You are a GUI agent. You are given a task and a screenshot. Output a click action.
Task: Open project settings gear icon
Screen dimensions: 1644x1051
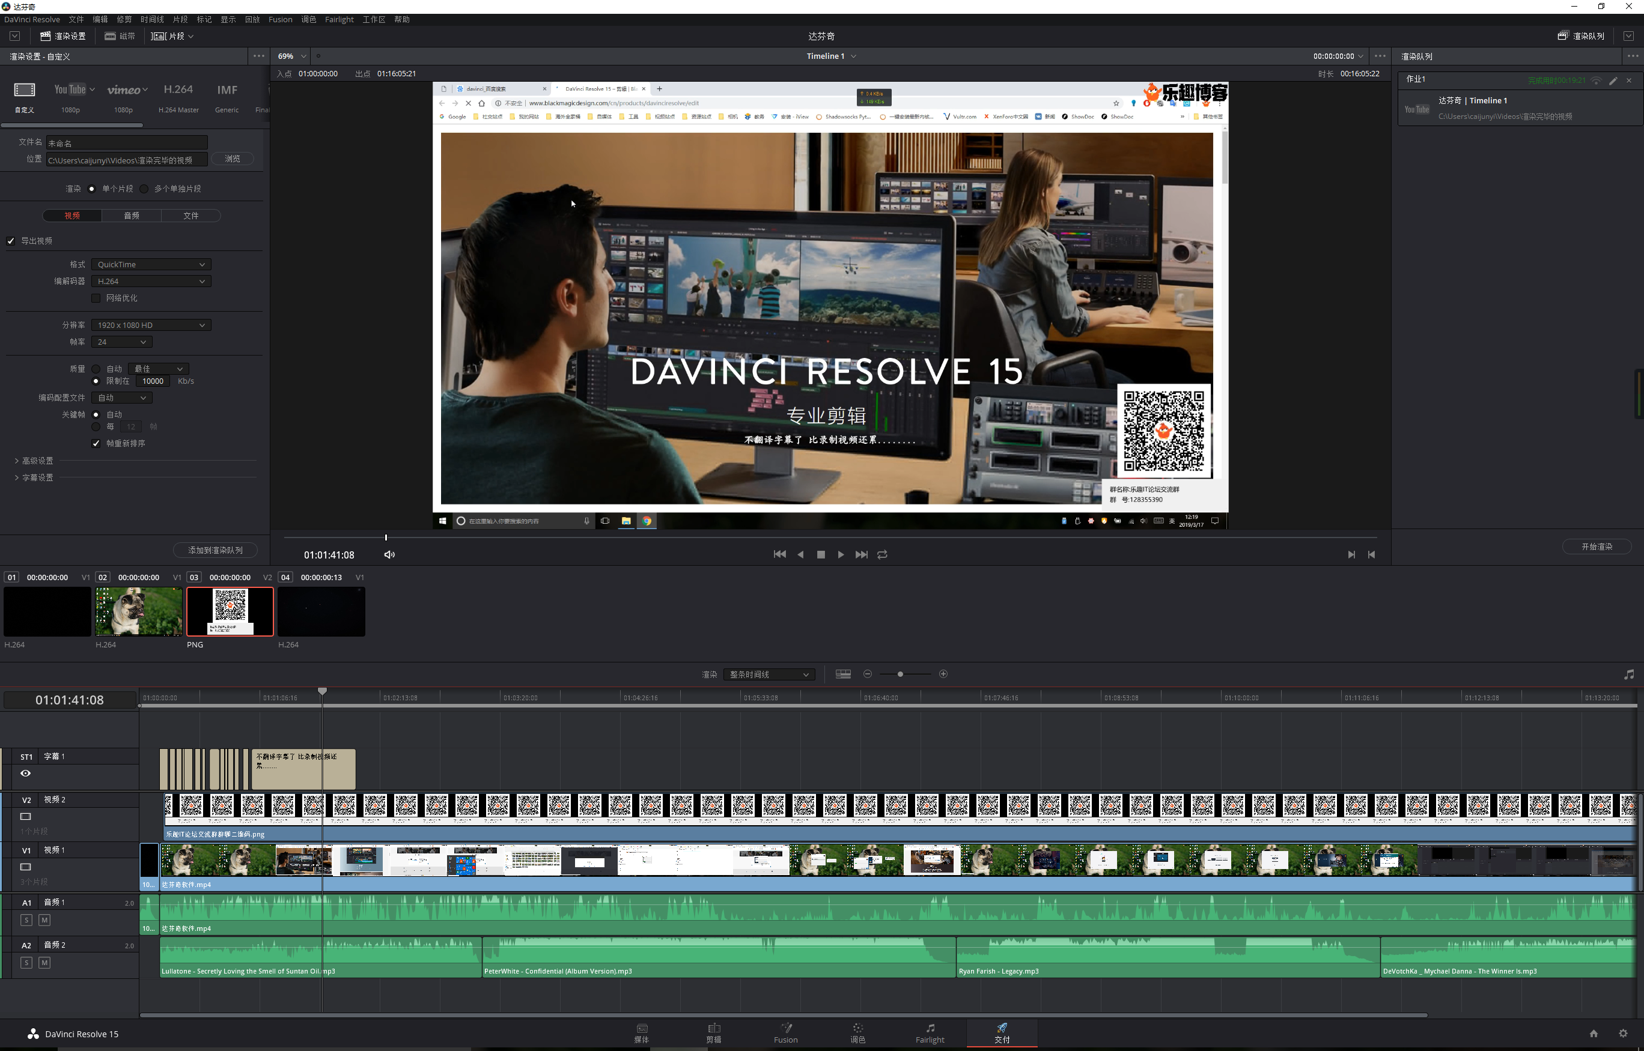[1624, 1033]
